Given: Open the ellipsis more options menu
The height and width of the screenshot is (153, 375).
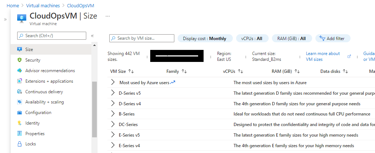Looking at the screenshot, I should pos(107,16).
